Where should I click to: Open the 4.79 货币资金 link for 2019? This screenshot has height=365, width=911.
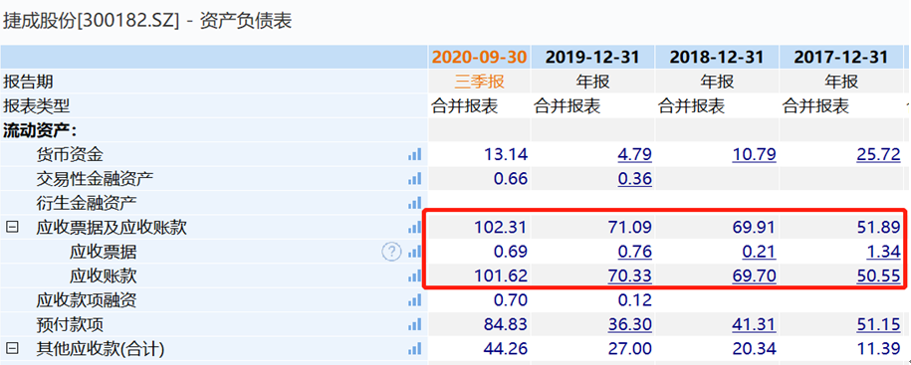point(634,155)
